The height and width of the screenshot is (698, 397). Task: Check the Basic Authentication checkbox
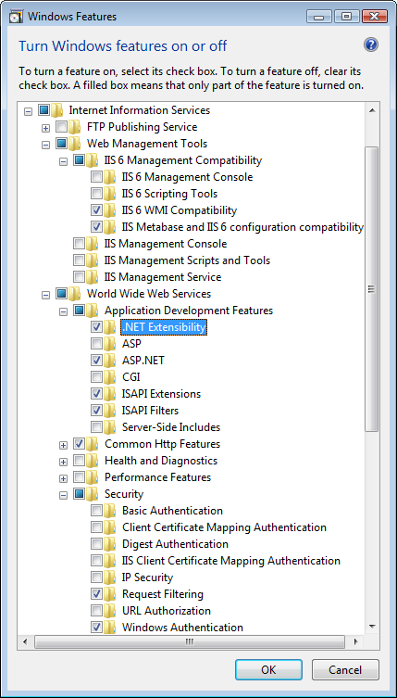click(96, 511)
